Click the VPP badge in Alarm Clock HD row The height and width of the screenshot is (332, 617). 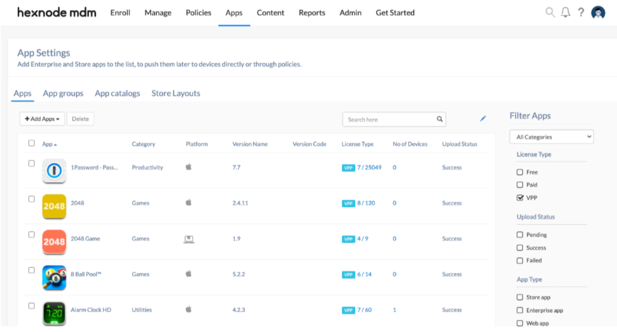click(x=348, y=311)
